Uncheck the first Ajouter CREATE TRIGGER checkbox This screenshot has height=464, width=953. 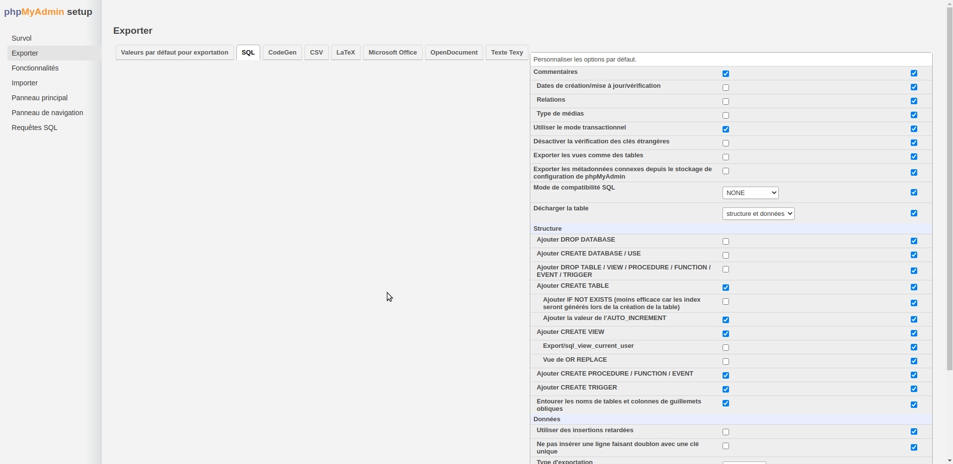[726, 390]
